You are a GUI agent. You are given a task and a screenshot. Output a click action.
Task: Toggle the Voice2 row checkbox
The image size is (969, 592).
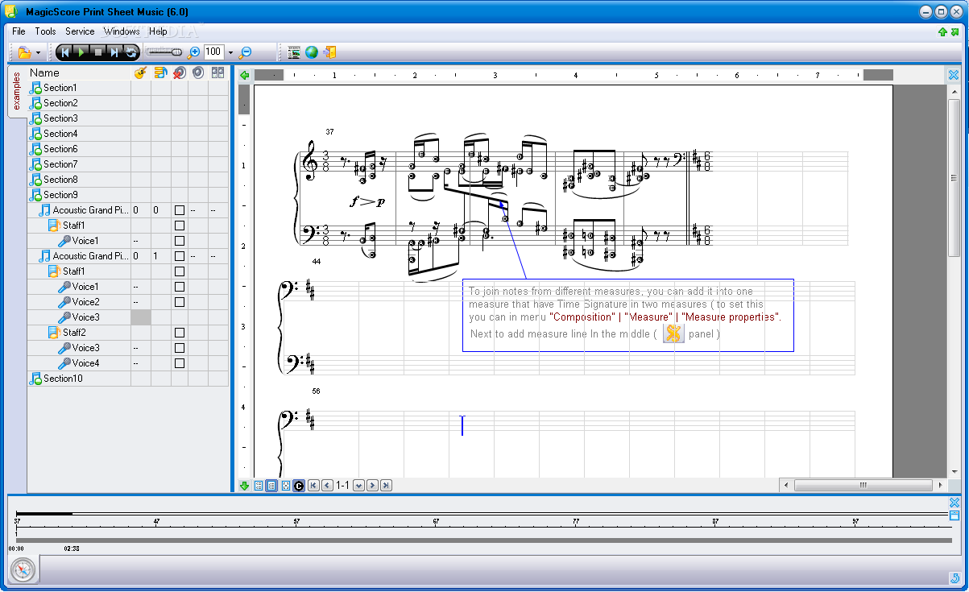pyautogui.click(x=180, y=302)
